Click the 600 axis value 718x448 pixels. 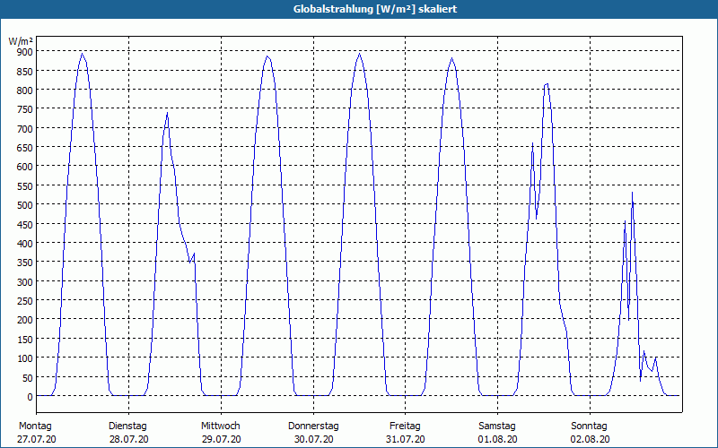click(25, 167)
